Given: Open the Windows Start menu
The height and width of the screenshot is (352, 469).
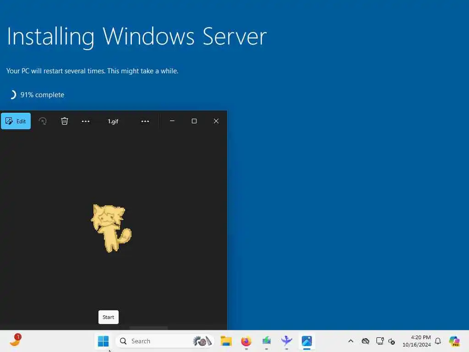Looking at the screenshot, I should [x=103, y=341].
